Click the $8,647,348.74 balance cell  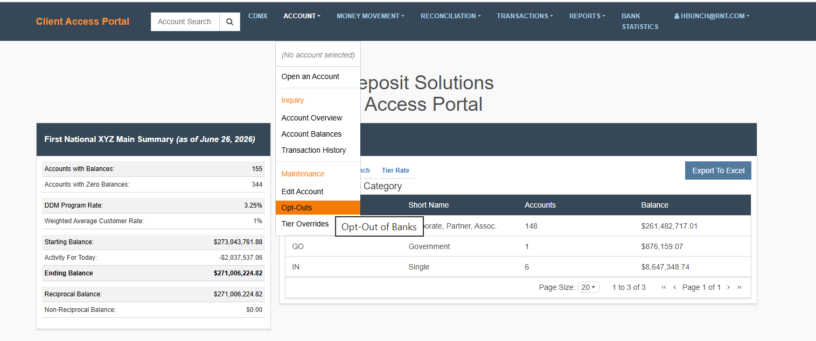pyautogui.click(x=665, y=267)
